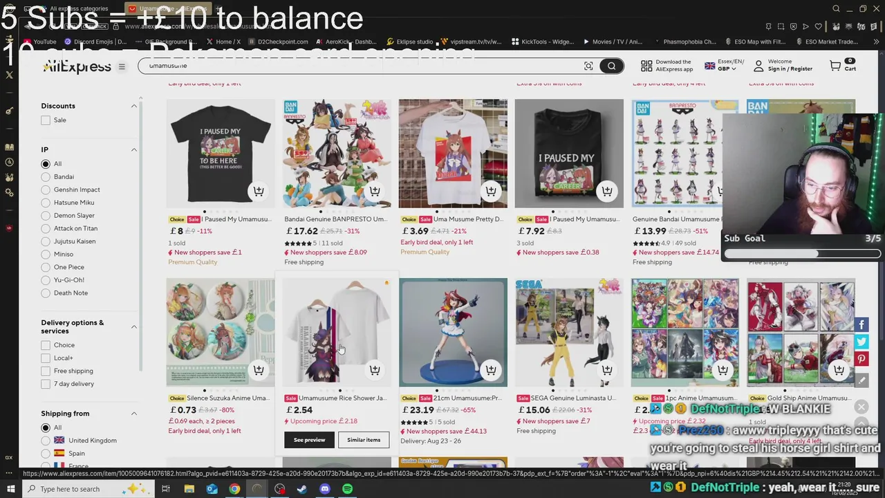Add the £7.92 I Paused My Umamusu shirt to cart
Viewport: 885px width, 498px height.
click(607, 191)
